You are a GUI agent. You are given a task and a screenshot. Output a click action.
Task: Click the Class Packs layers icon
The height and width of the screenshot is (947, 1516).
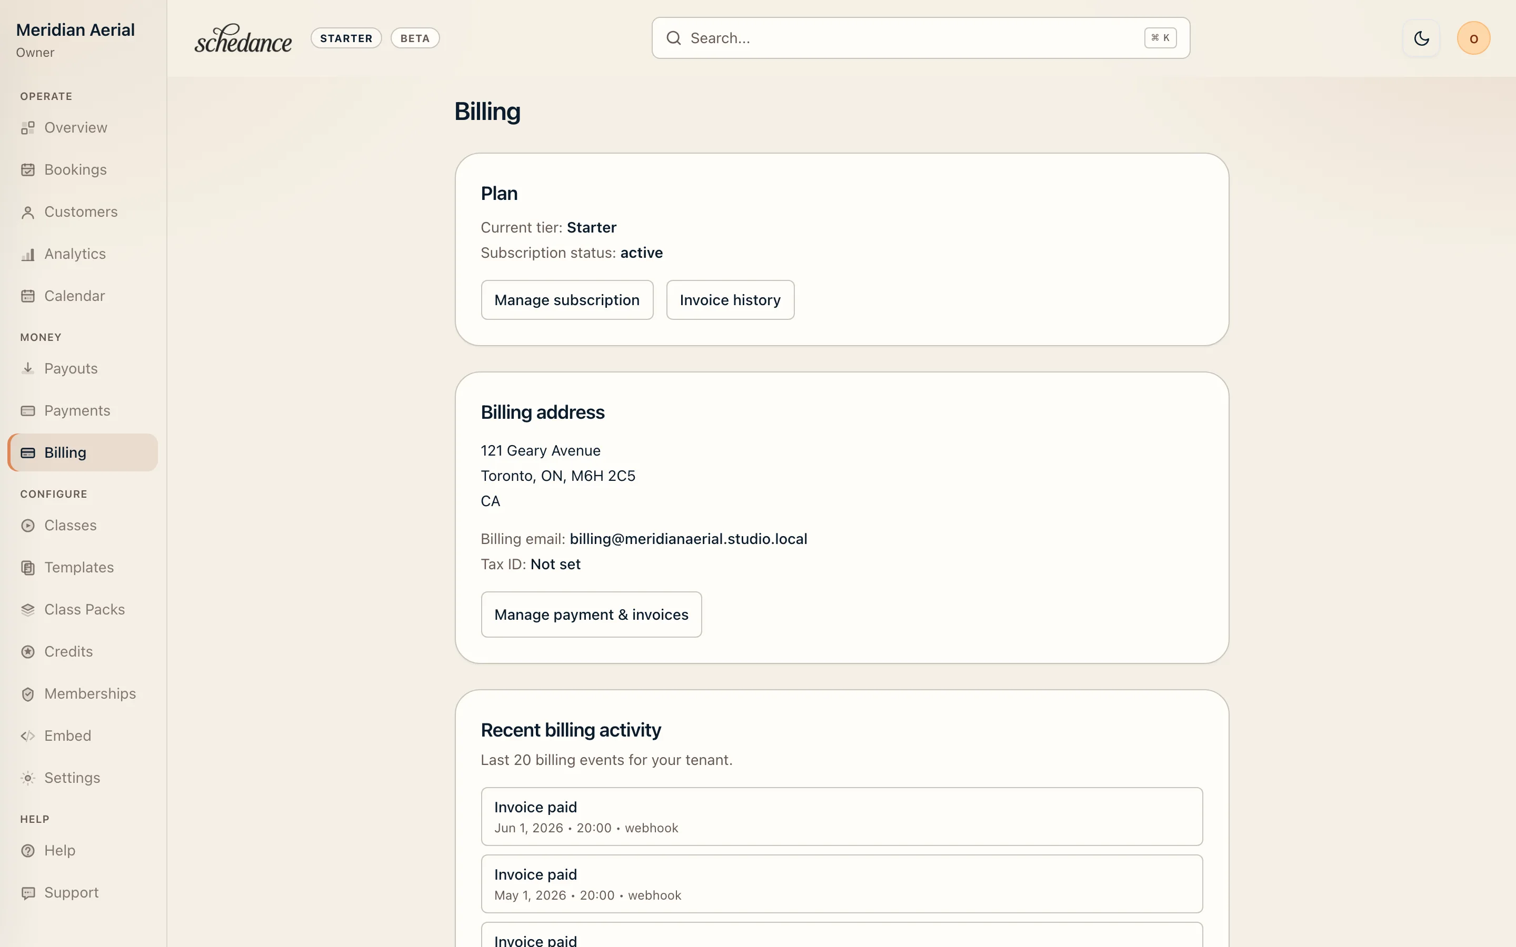[27, 609]
